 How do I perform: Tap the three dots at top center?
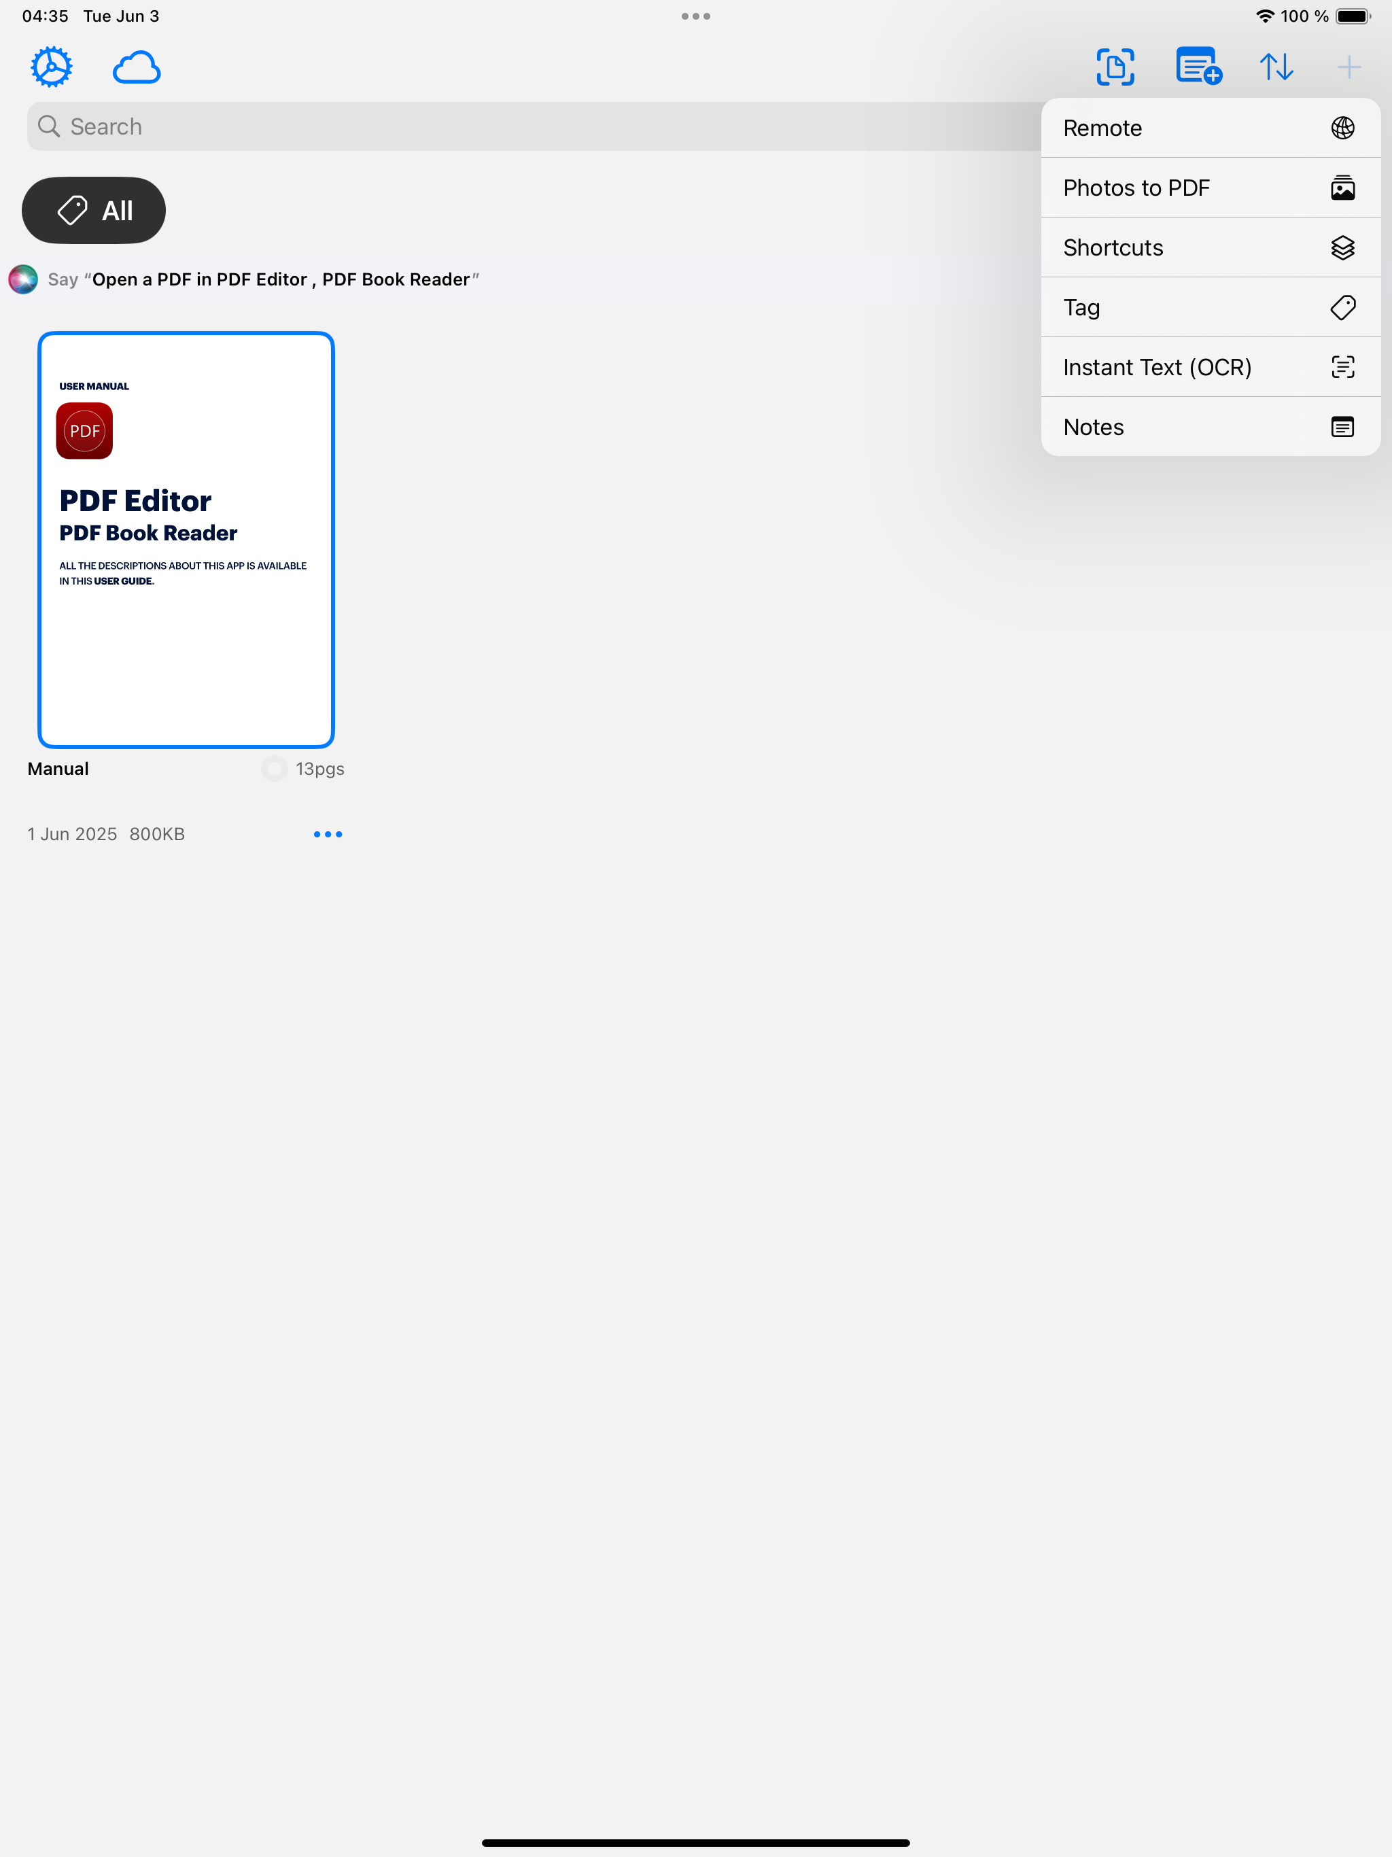(x=696, y=16)
